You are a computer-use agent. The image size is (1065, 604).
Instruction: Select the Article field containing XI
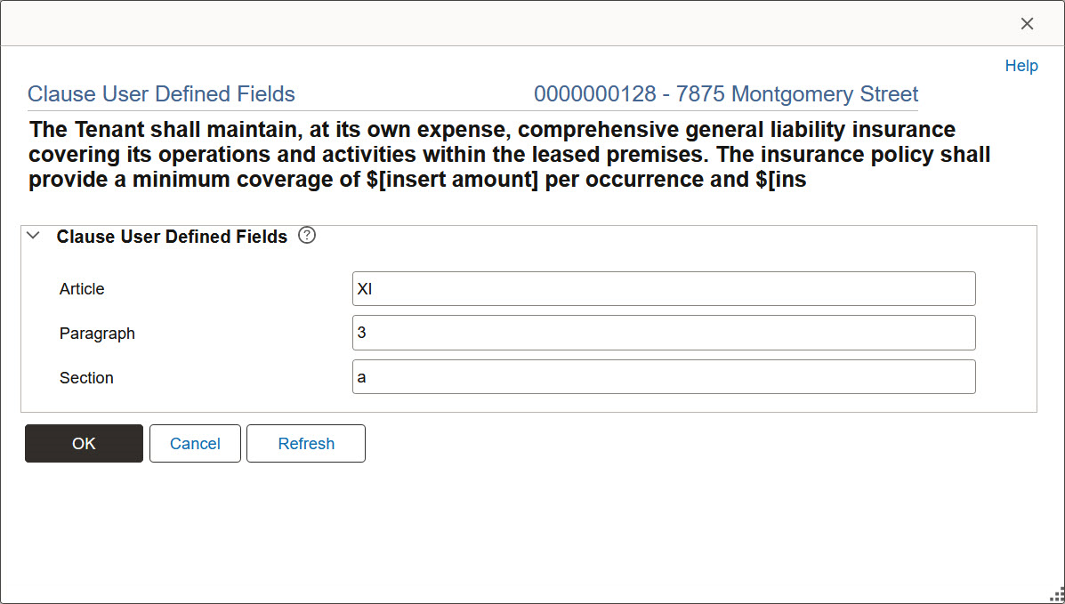(663, 288)
